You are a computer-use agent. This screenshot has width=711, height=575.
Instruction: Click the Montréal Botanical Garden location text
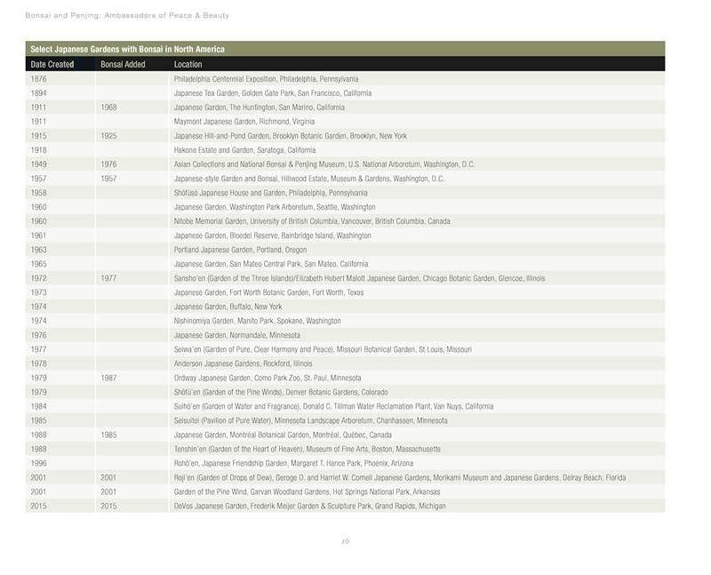tap(283, 435)
